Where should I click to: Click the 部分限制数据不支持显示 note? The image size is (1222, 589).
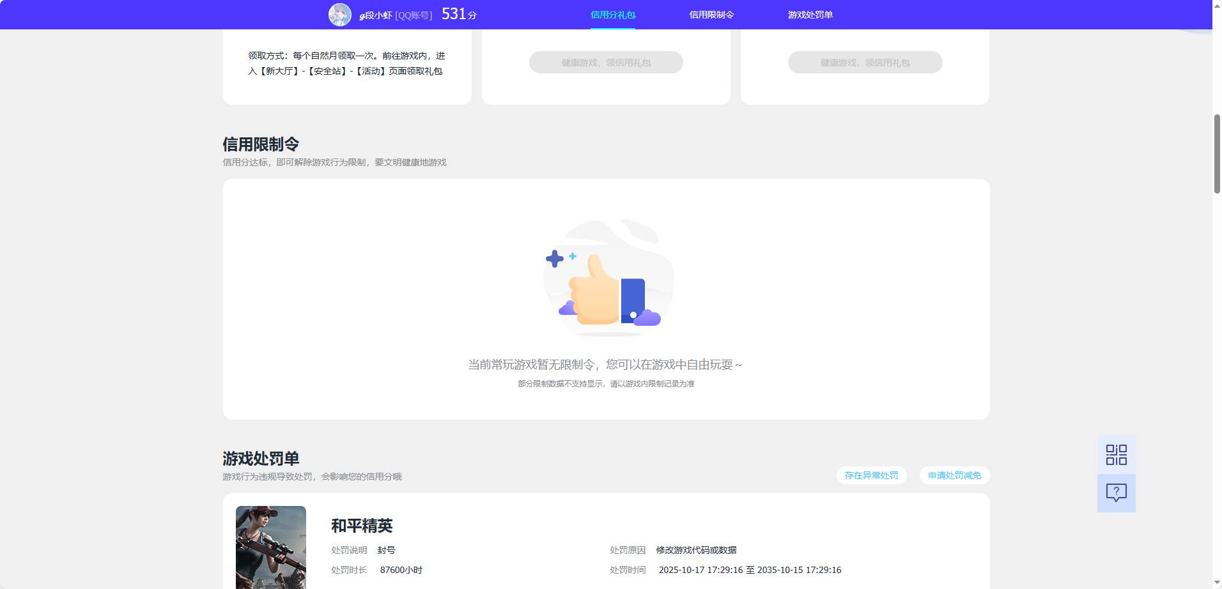tap(606, 384)
